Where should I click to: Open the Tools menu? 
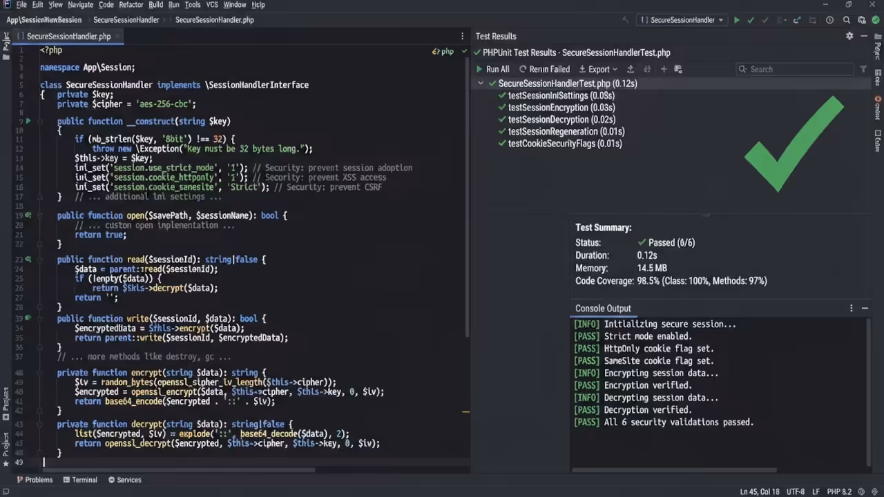point(193,5)
